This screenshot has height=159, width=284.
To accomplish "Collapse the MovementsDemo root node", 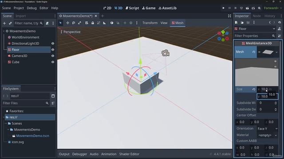I will coord(4,31).
